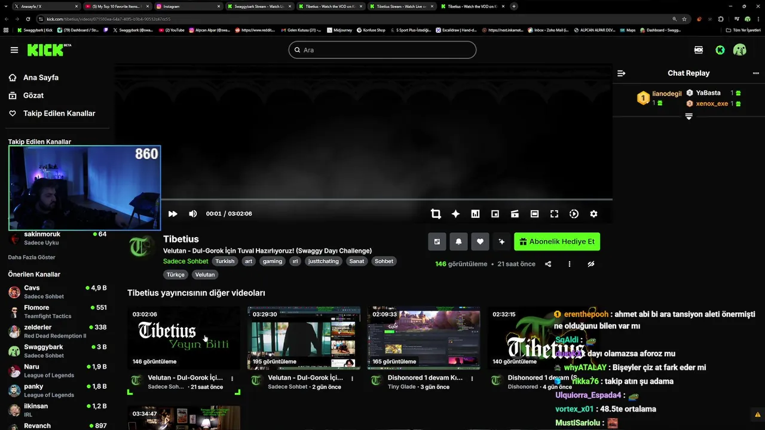Open the Naru recommended channel
This screenshot has width=765, height=430.
[x=57, y=371]
